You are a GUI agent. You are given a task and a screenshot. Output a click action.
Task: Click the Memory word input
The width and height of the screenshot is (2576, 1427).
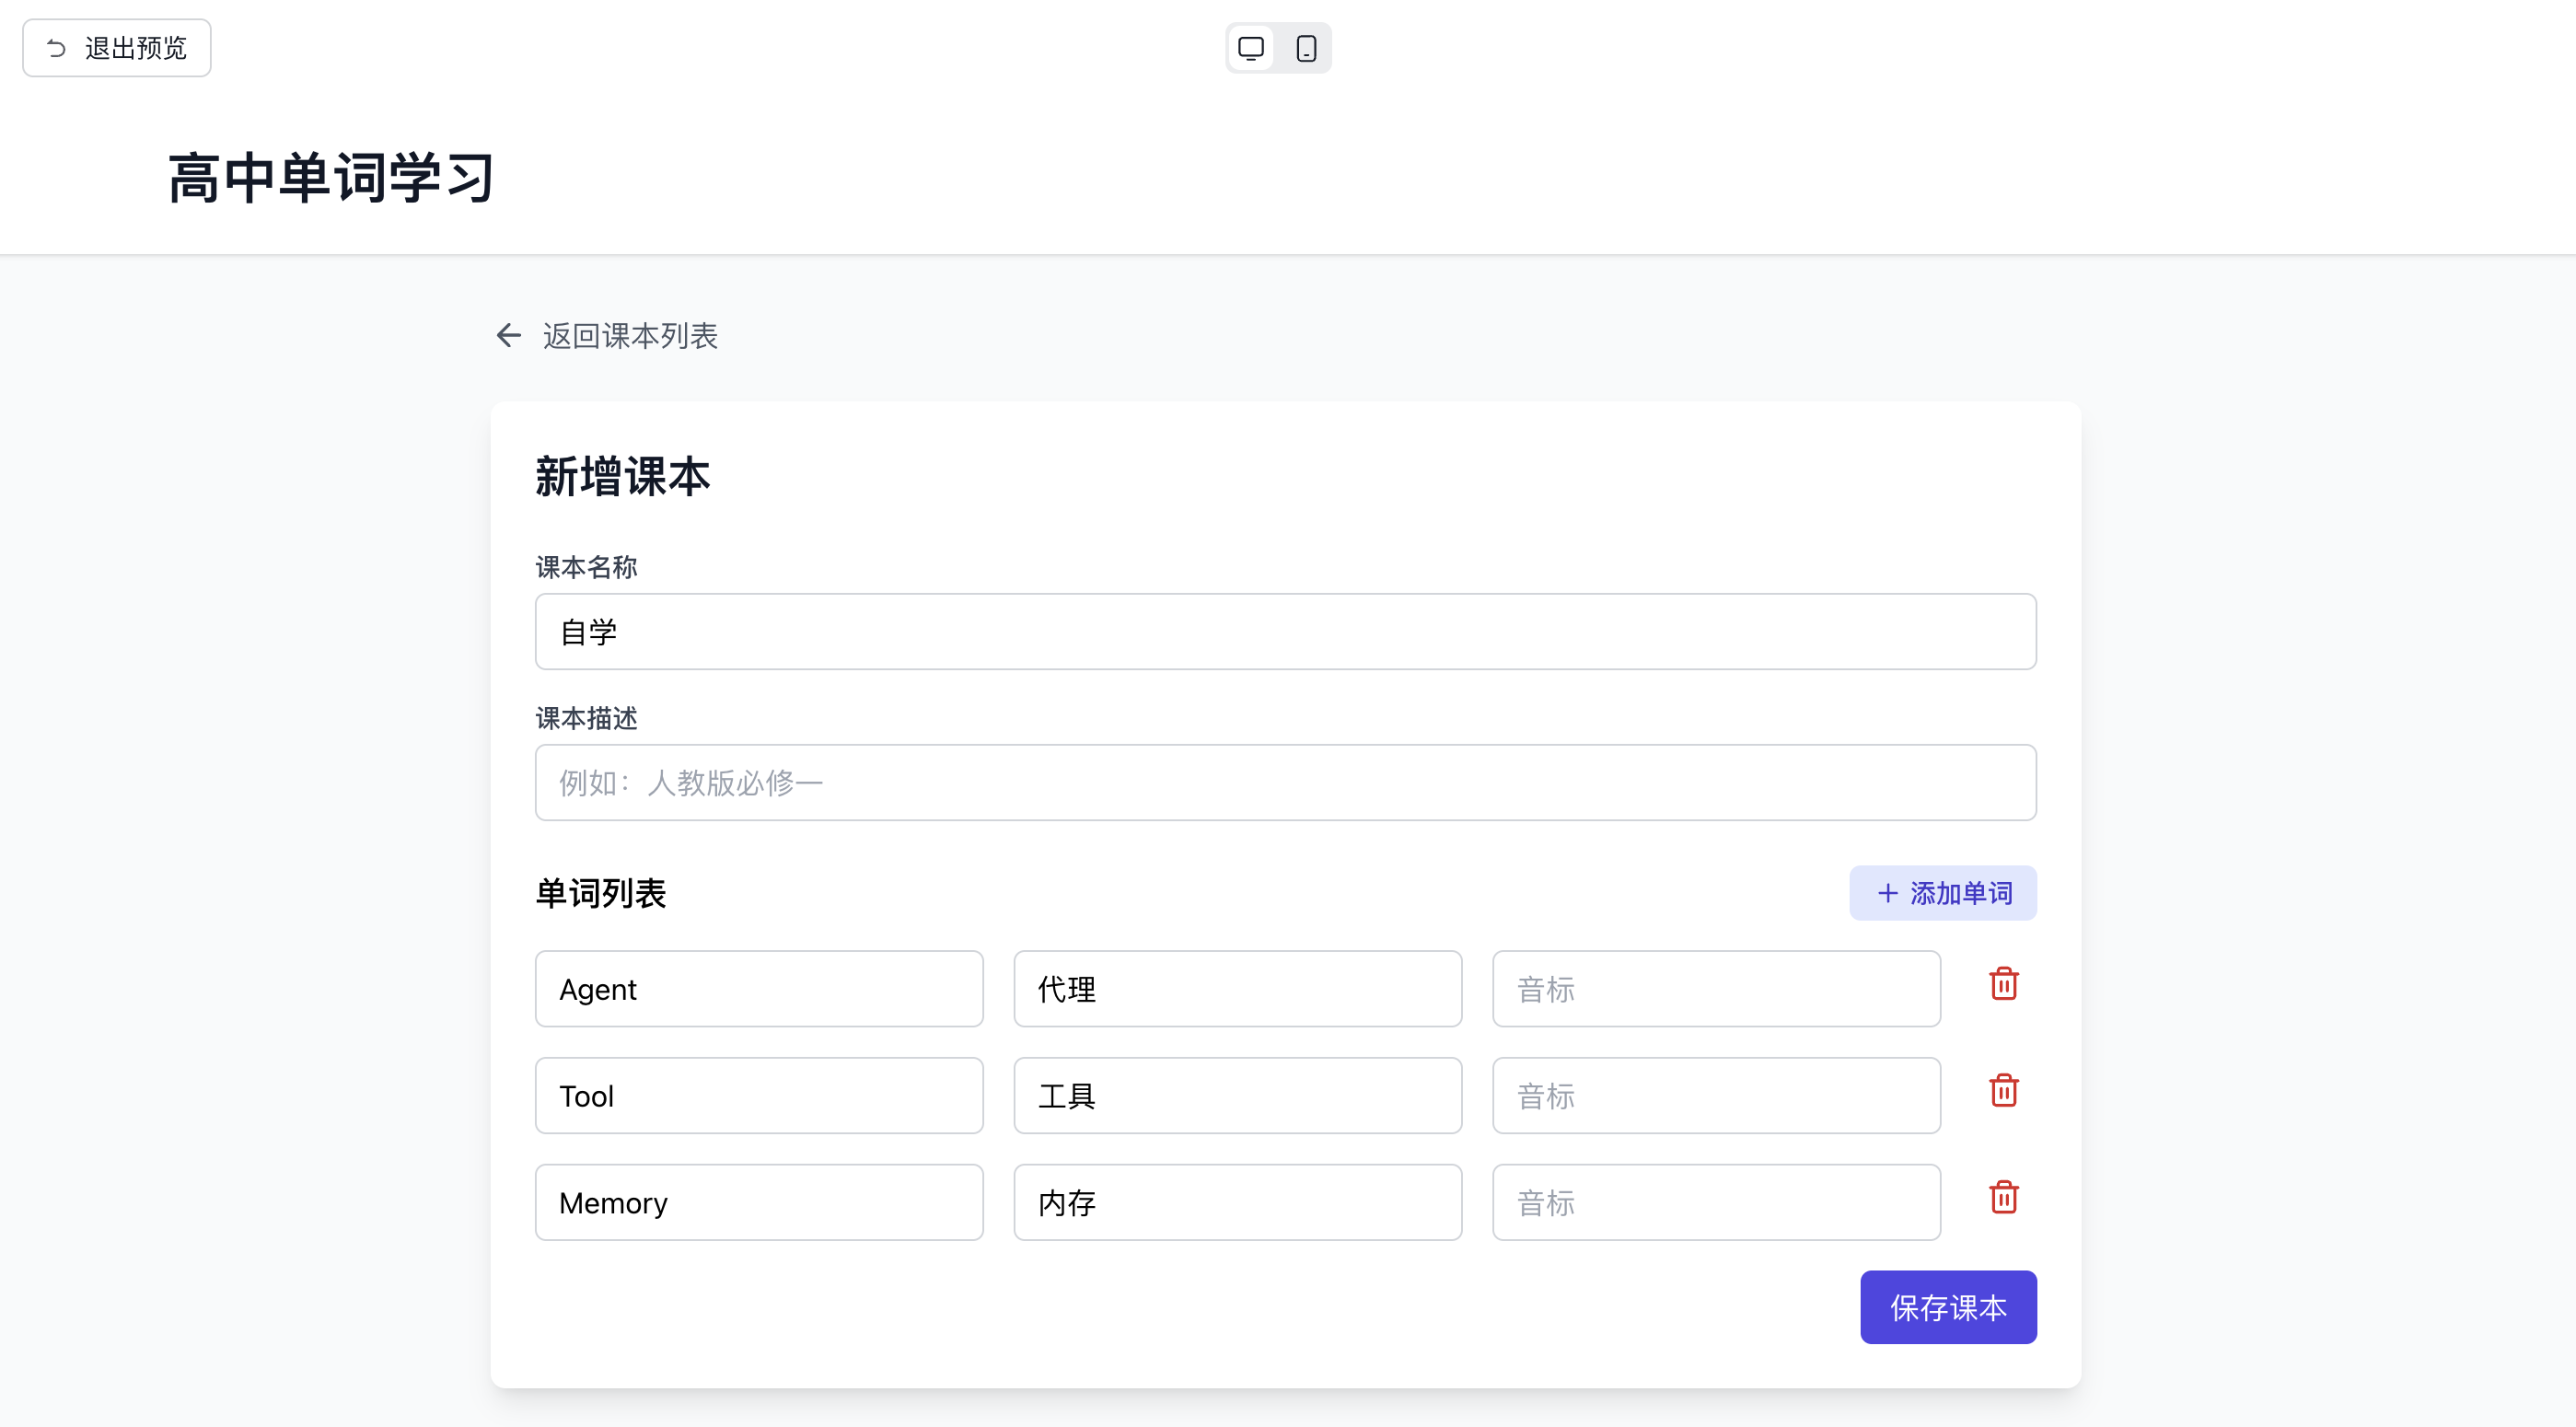coord(759,1203)
